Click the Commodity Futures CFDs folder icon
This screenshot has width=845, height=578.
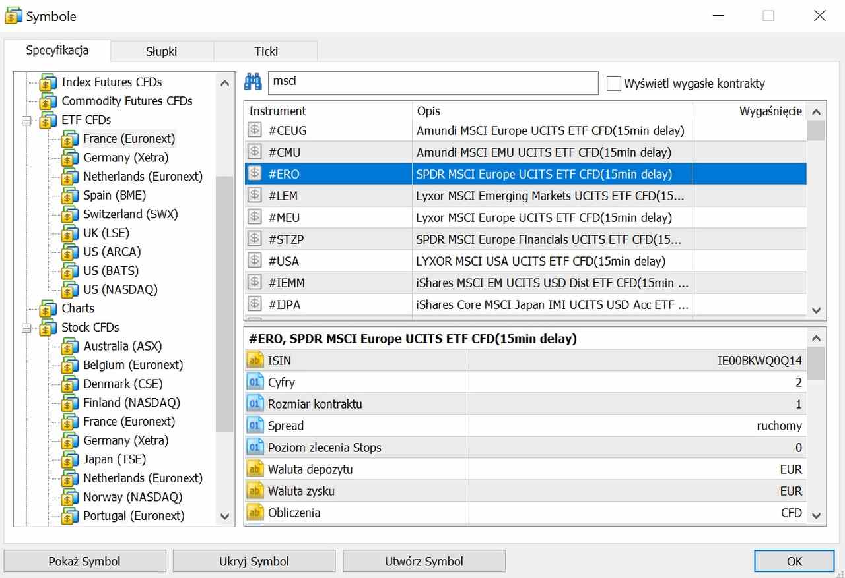48,101
